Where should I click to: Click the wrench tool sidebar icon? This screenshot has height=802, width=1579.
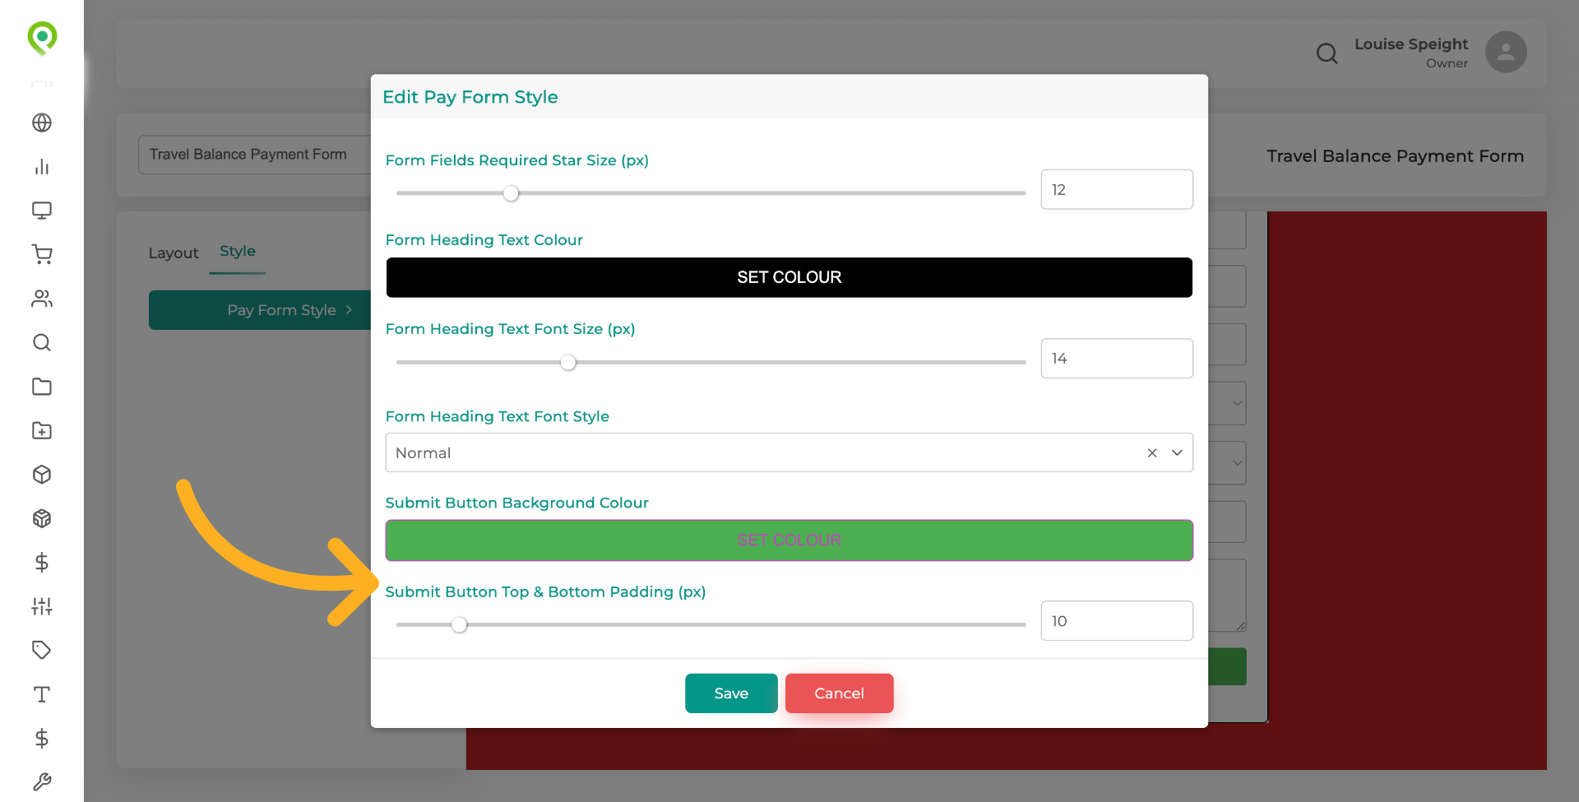[42, 781]
